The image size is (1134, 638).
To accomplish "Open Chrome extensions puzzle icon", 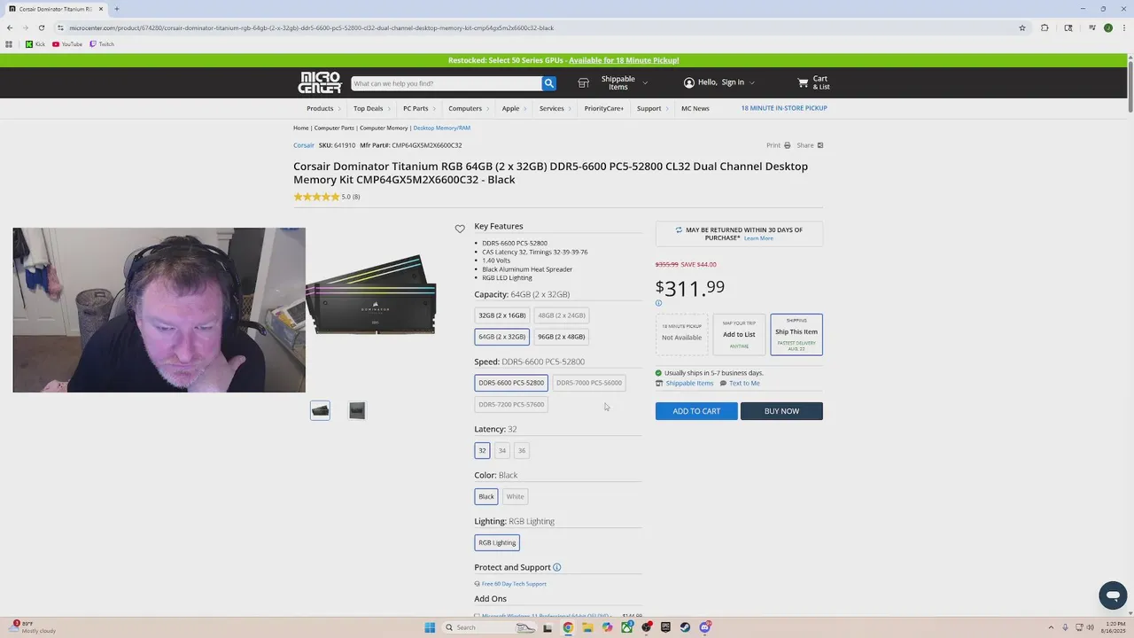I will pyautogui.click(x=1045, y=27).
